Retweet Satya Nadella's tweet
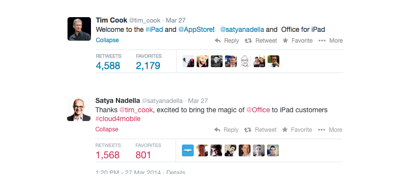 click(260, 130)
